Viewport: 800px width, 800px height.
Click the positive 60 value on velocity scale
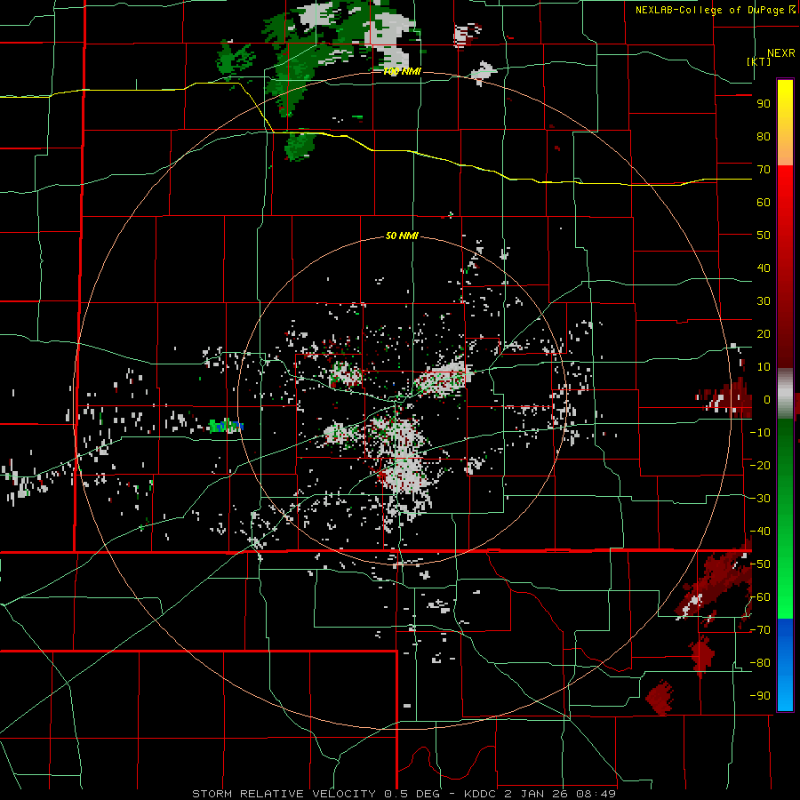pyautogui.click(x=764, y=203)
